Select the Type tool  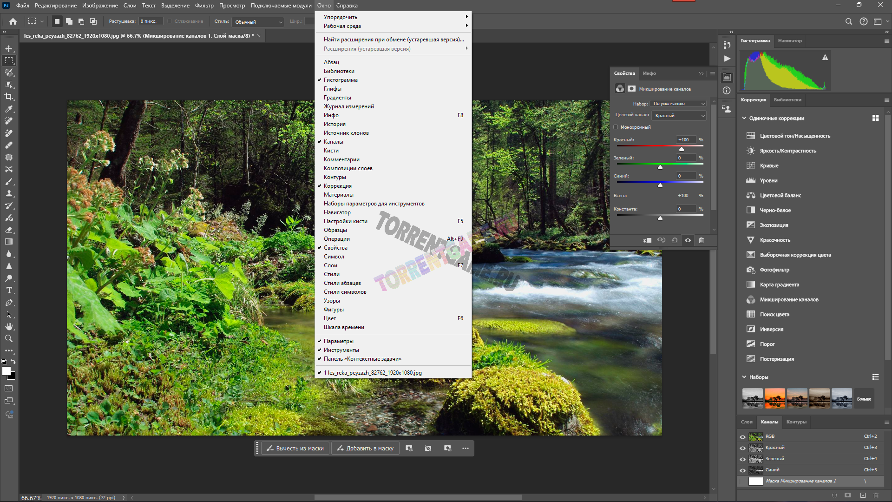coord(9,291)
